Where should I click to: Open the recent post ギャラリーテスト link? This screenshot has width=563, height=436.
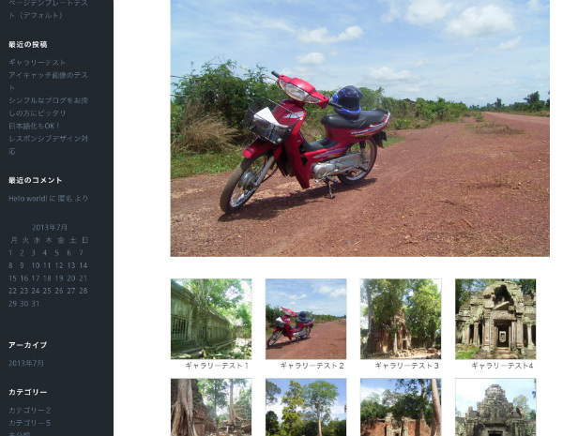pos(38,63)
